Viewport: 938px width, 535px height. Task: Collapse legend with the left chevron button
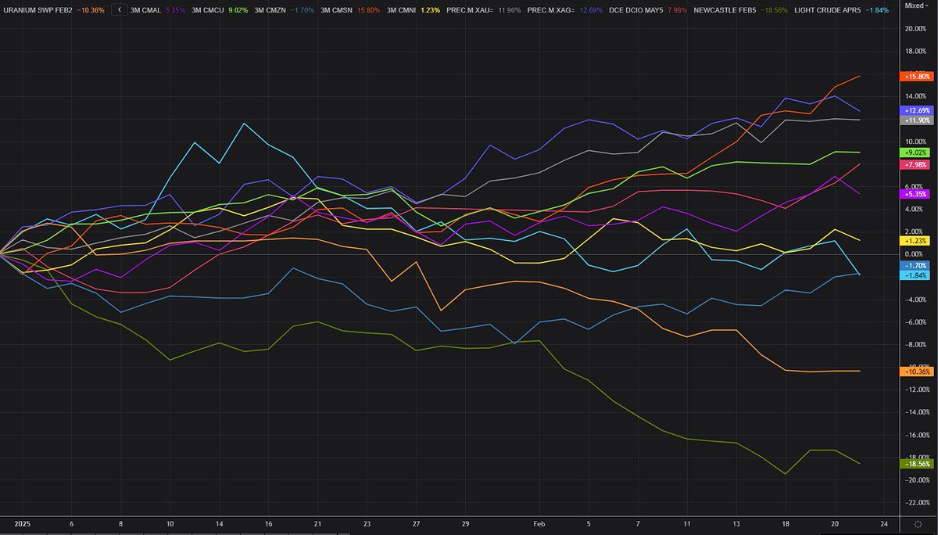119,10
